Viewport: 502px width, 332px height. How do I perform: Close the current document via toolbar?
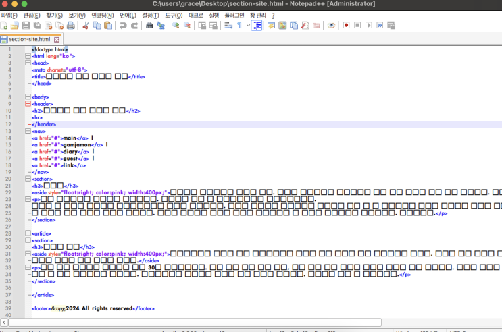pyautogui.click(x=49, y=26)
